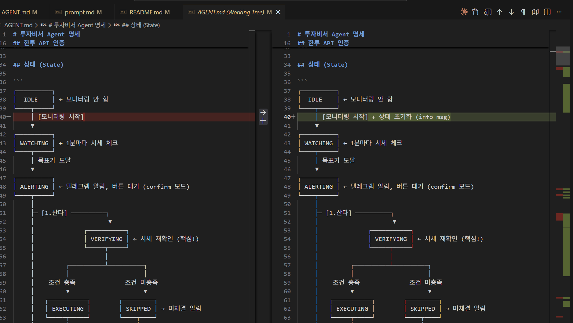Click '[1.산다]' branch label in the original pane
Screen dimensions: 573x323
[54, 213]
